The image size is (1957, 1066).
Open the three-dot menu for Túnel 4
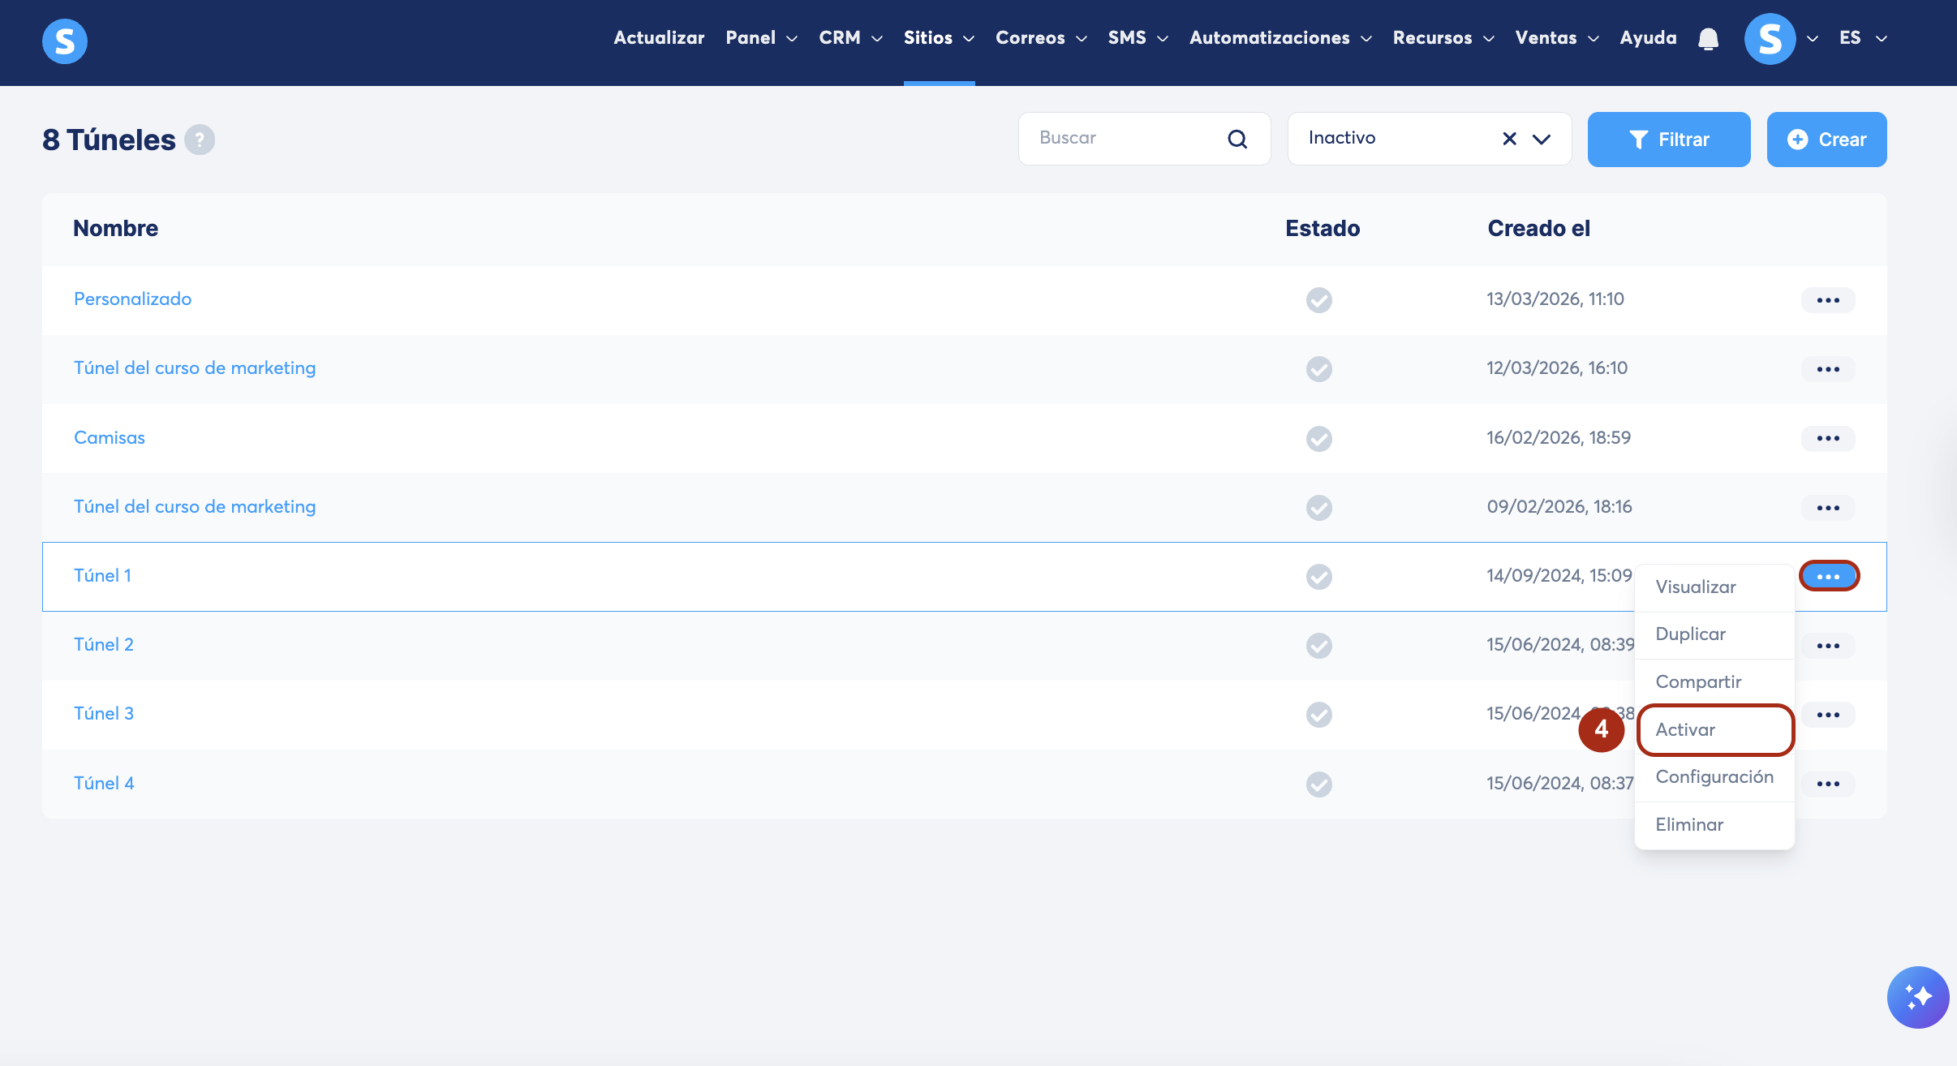click(1827, 784)
